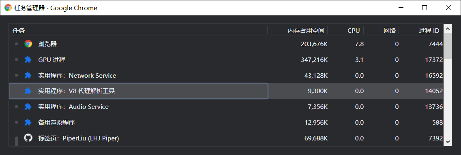Image resolution: width=461 pixels, height=155 pixels.
Task: Click the puzzle icon beside V8 代理解析工具
Action: pyautogui.click(x=28, y=91)
